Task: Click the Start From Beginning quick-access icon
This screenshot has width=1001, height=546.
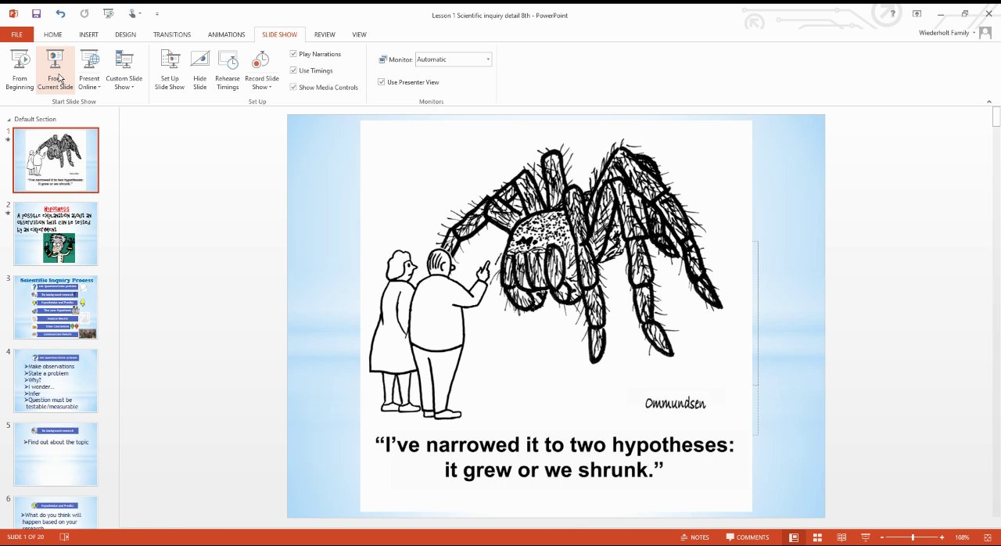Action: [109, 14]
